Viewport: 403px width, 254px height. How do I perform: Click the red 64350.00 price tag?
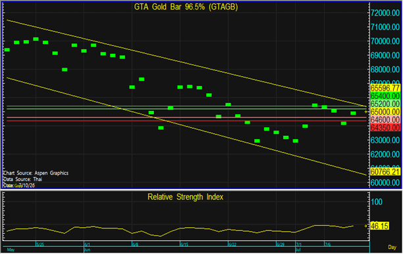(x=385, y=127)
